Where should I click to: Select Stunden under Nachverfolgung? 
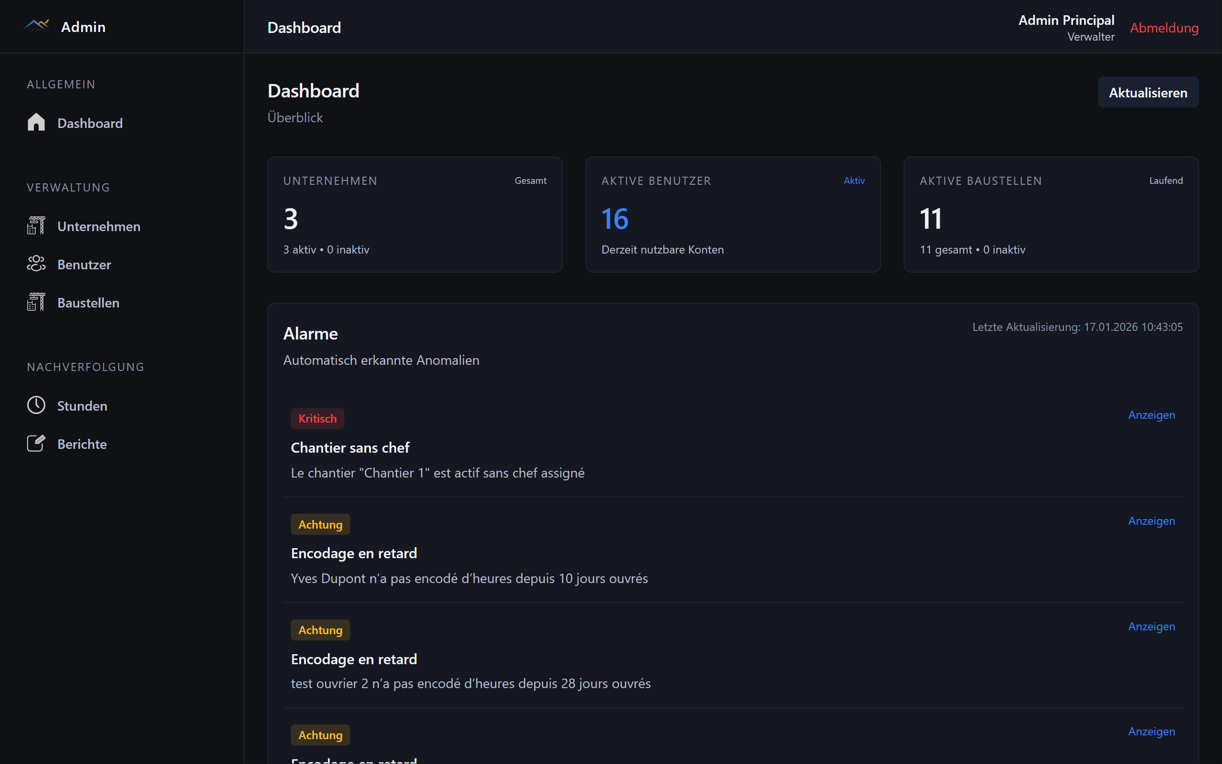point(82,405)
